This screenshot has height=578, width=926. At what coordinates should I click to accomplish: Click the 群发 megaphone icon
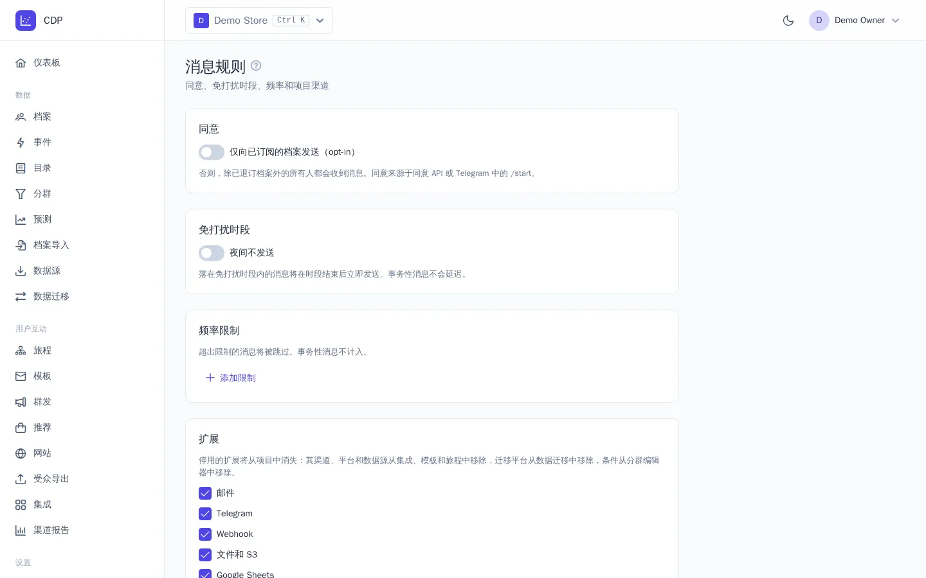[21, 402]
